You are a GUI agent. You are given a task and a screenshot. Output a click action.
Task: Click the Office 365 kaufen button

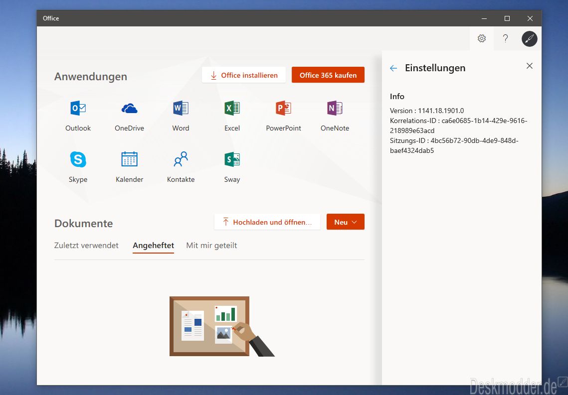(x=328, y=75)
